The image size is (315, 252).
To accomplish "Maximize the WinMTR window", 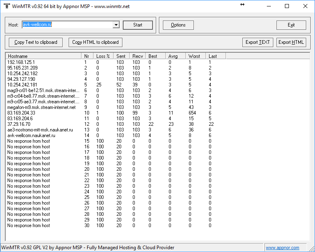I will pos(287,6).
